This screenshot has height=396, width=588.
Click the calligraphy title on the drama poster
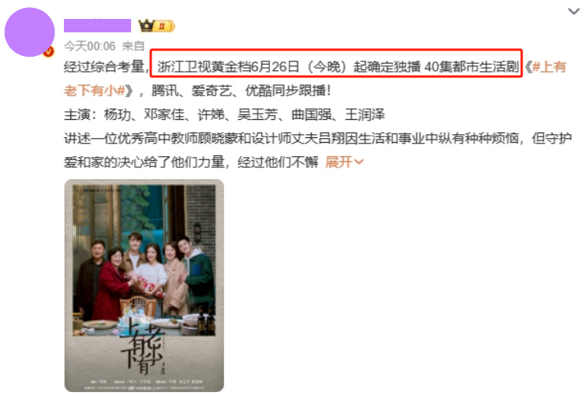144,346
